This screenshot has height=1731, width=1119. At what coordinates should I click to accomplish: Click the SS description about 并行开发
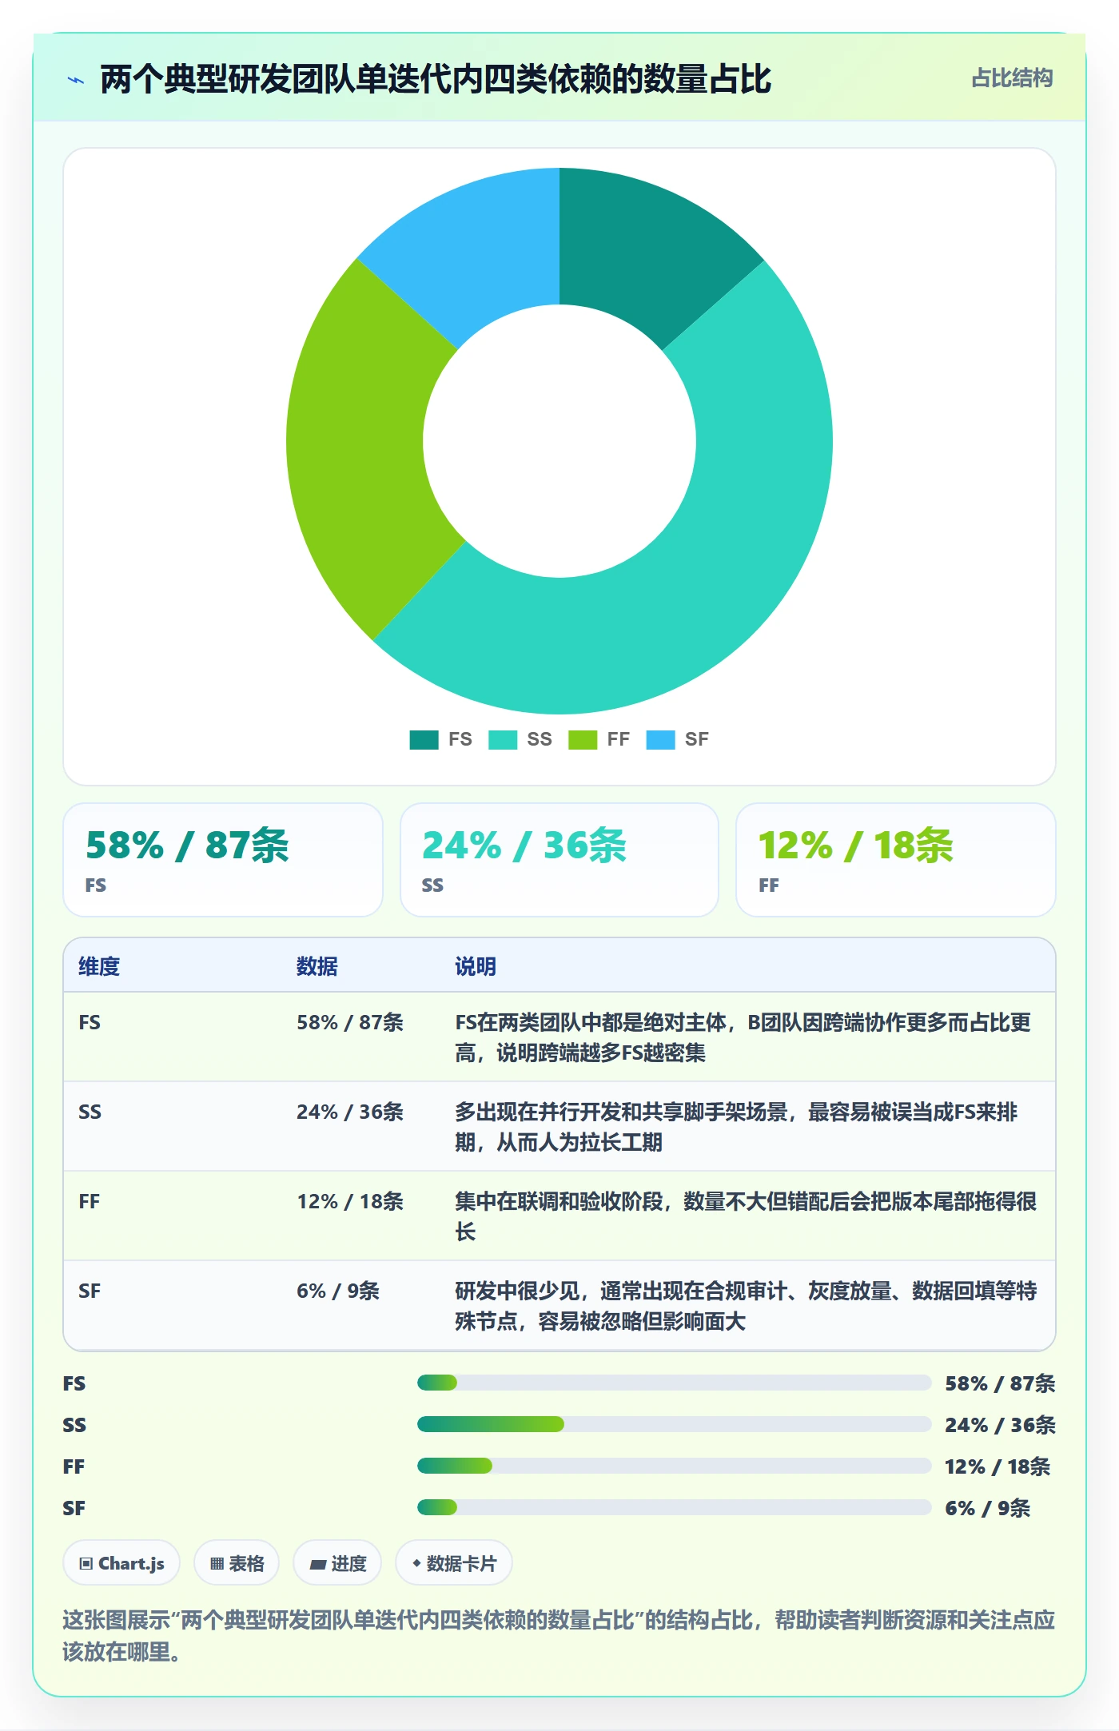coord(736,1127)
